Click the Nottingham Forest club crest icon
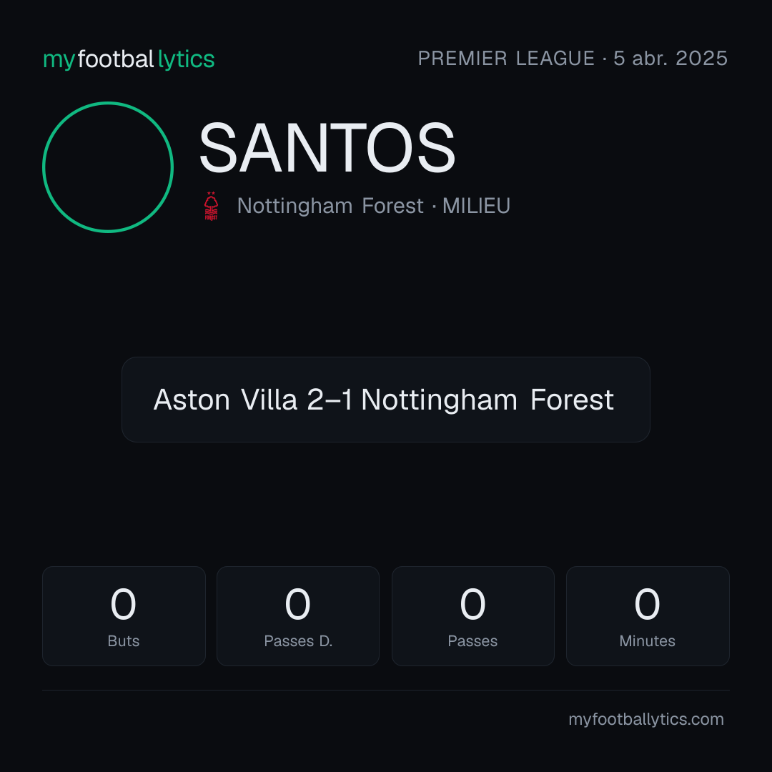Image resolution: width=772 pixels, height=772 pixels. click(211, 206)
